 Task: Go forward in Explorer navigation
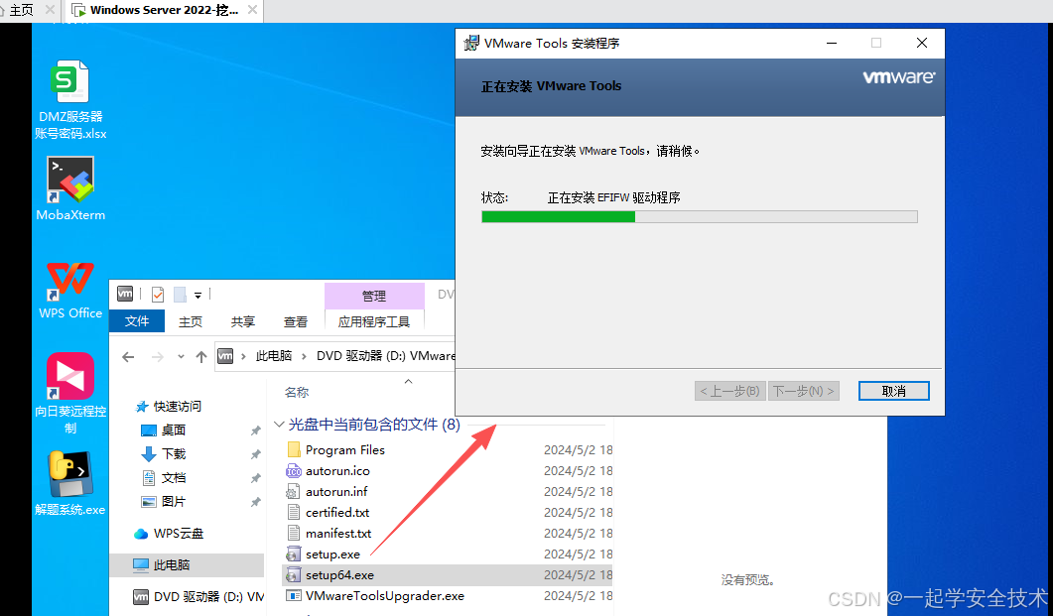point(157,356)
